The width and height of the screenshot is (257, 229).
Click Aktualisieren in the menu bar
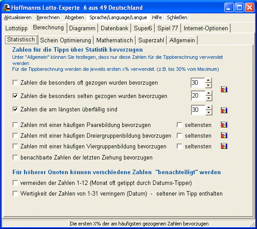(x=18, y=17)
